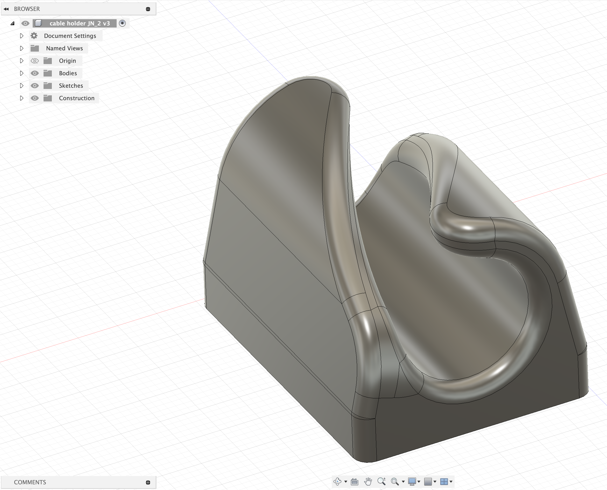Image resolution: width=607 pixels, height=490 pixels.
Task: Hide the Bodies folder via eye icon
Action: point(35,73)
